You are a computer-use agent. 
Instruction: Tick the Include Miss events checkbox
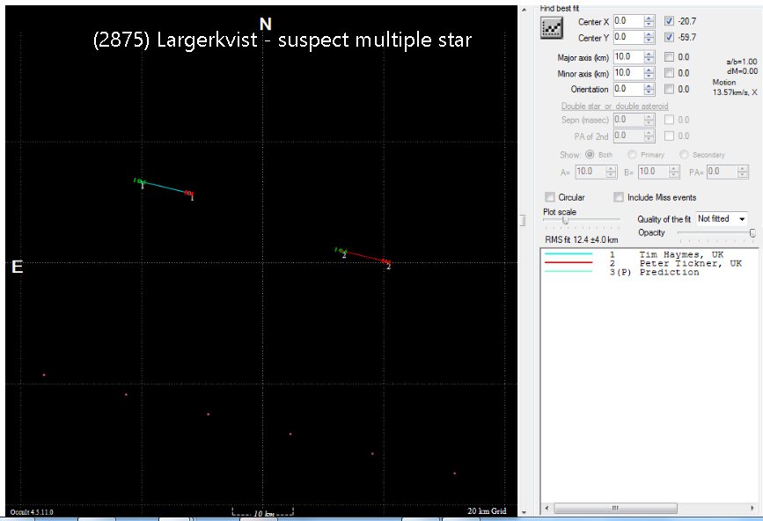point(619,197)
